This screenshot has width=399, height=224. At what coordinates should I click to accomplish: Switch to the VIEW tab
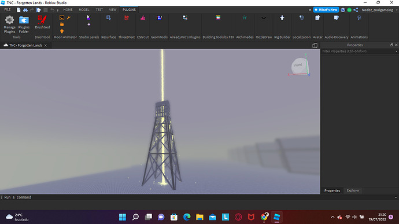click(113, 10)
